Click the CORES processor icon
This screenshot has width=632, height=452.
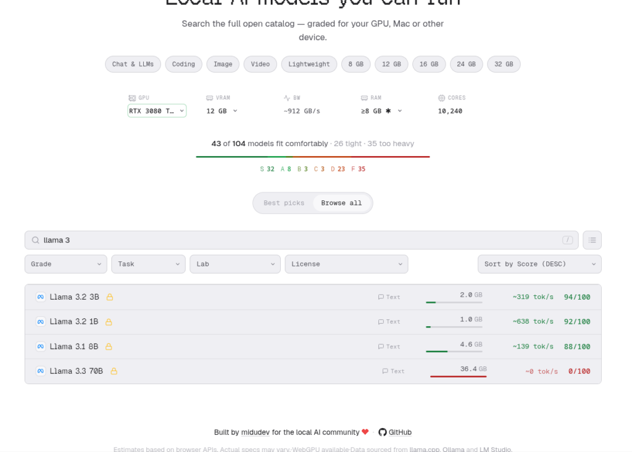[441, 98]
